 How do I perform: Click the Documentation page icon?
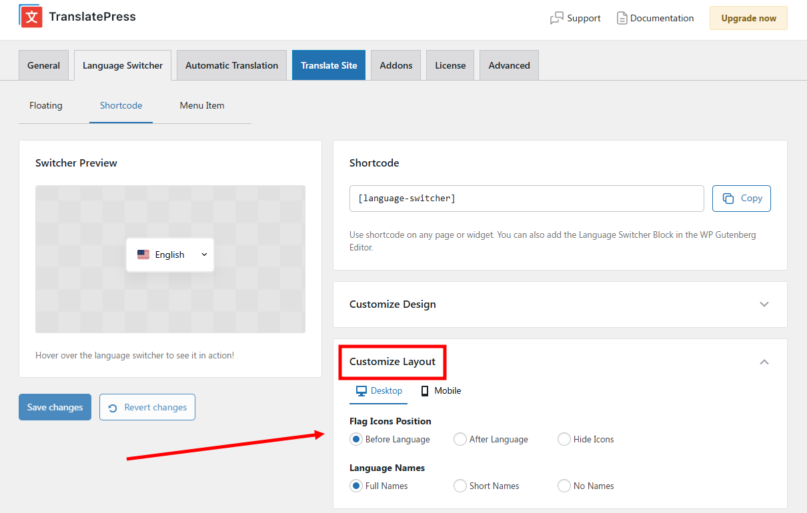tap(622, 19)
